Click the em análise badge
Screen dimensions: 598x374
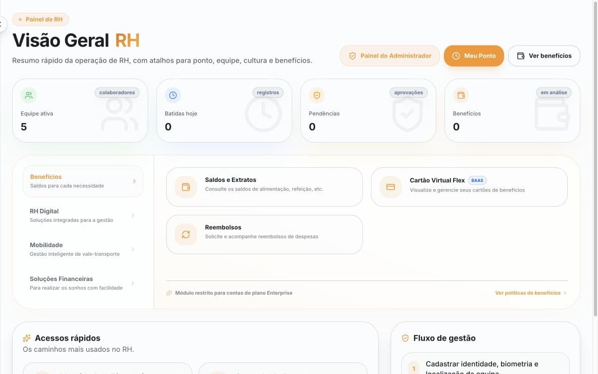click(554, 92)
